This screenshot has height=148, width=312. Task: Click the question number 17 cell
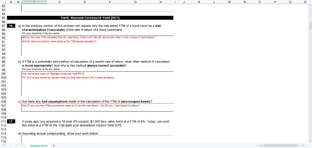[x=11, y=122]
